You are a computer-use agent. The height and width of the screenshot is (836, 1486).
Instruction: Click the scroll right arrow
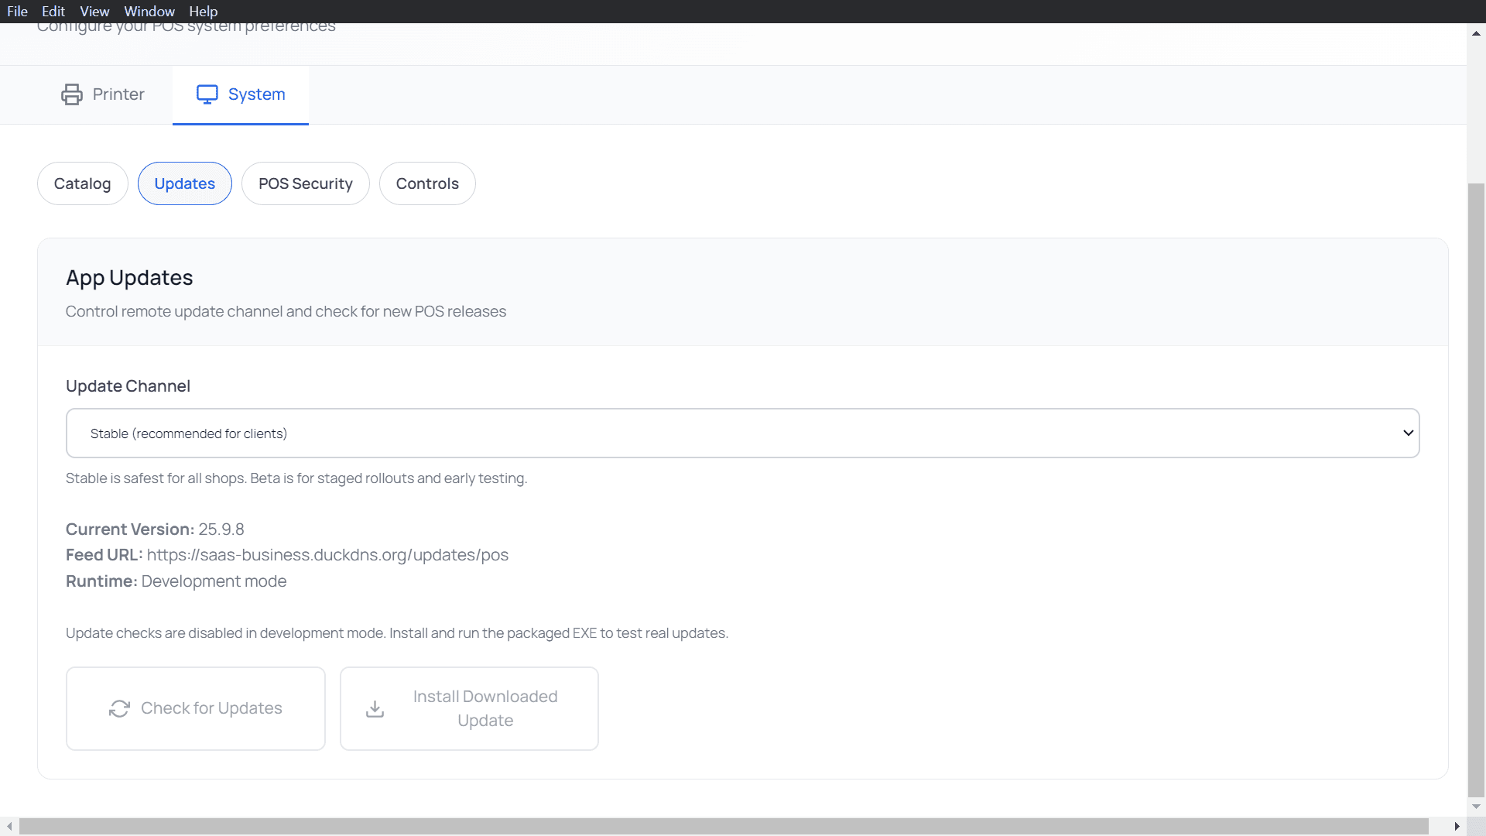pos(1457,827)
